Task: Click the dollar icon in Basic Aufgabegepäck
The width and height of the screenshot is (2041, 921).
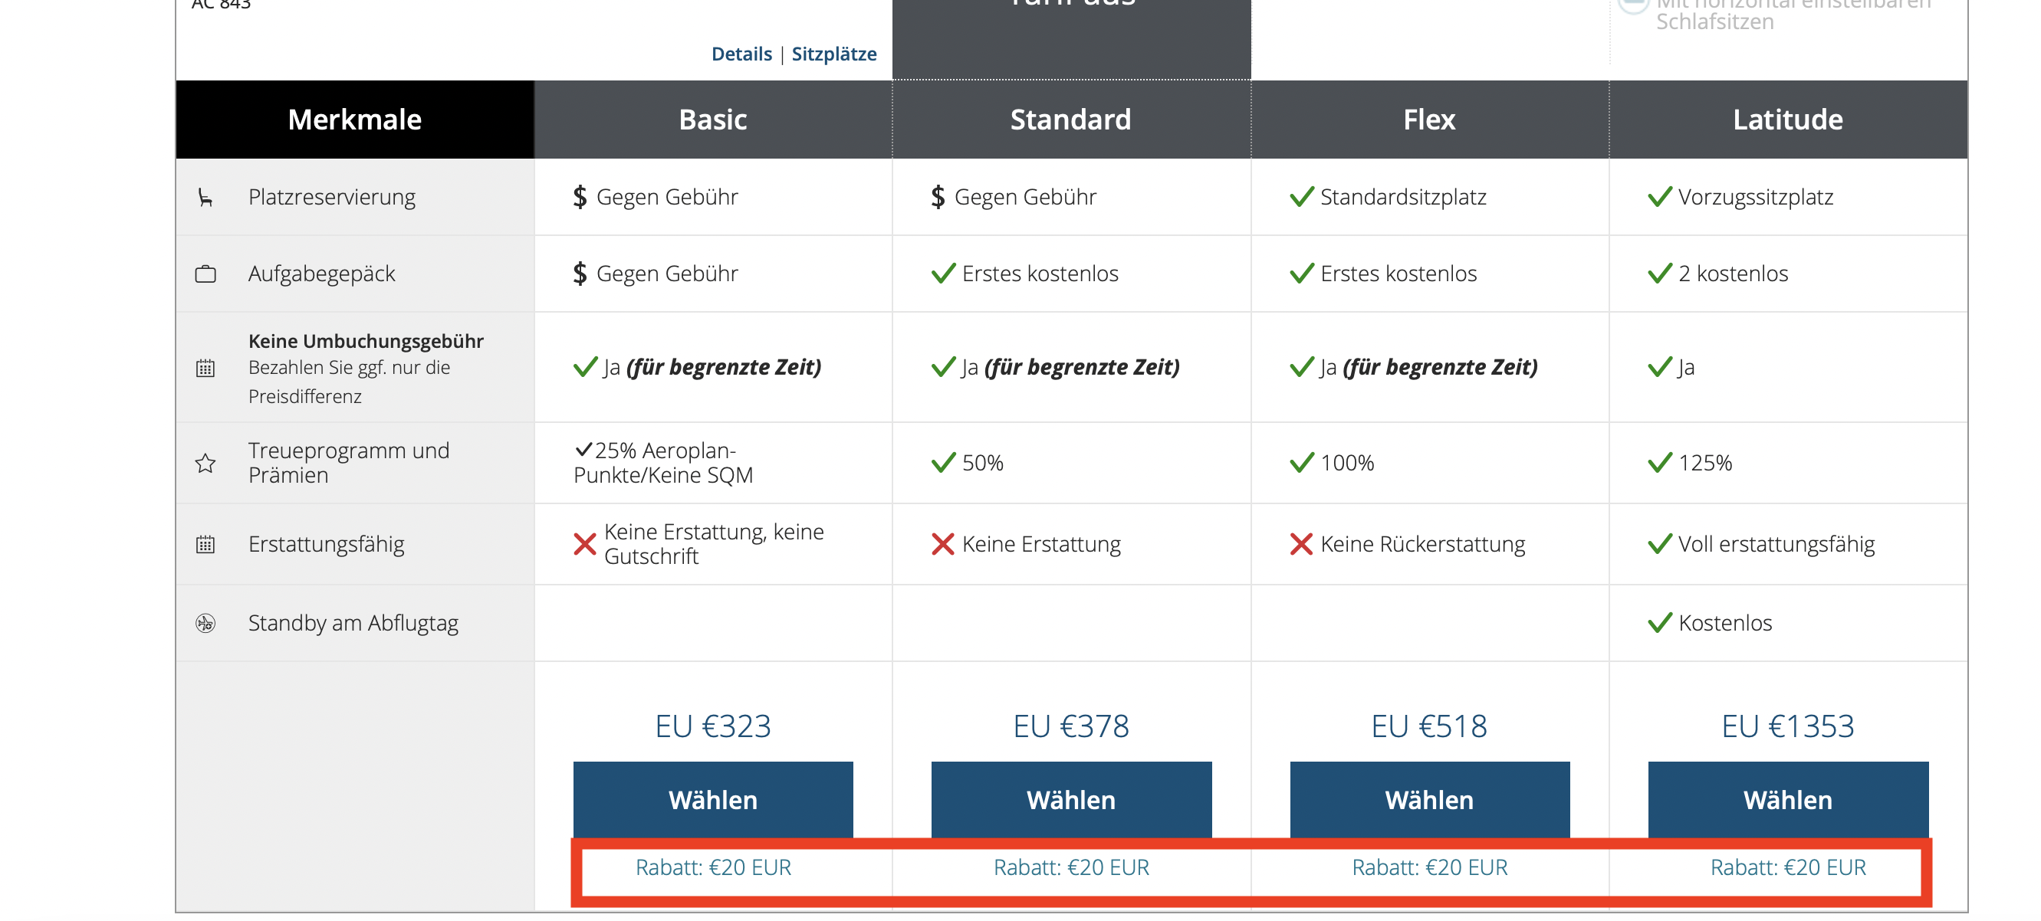Action: click(580, 274)
